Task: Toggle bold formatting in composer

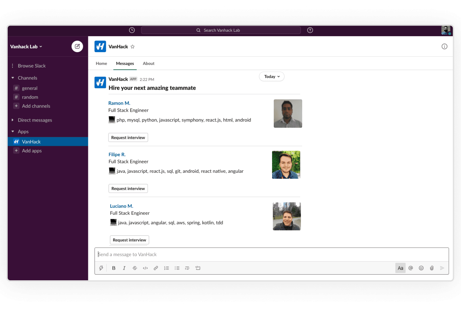Action: 114,268
